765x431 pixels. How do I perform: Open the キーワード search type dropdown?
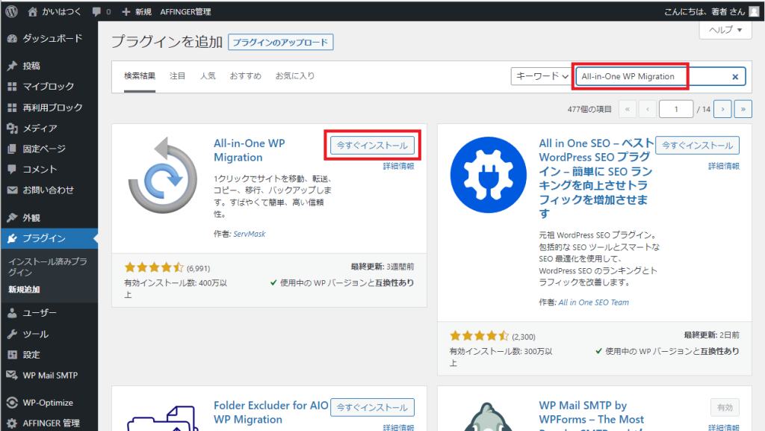click(x=542, y=76)
